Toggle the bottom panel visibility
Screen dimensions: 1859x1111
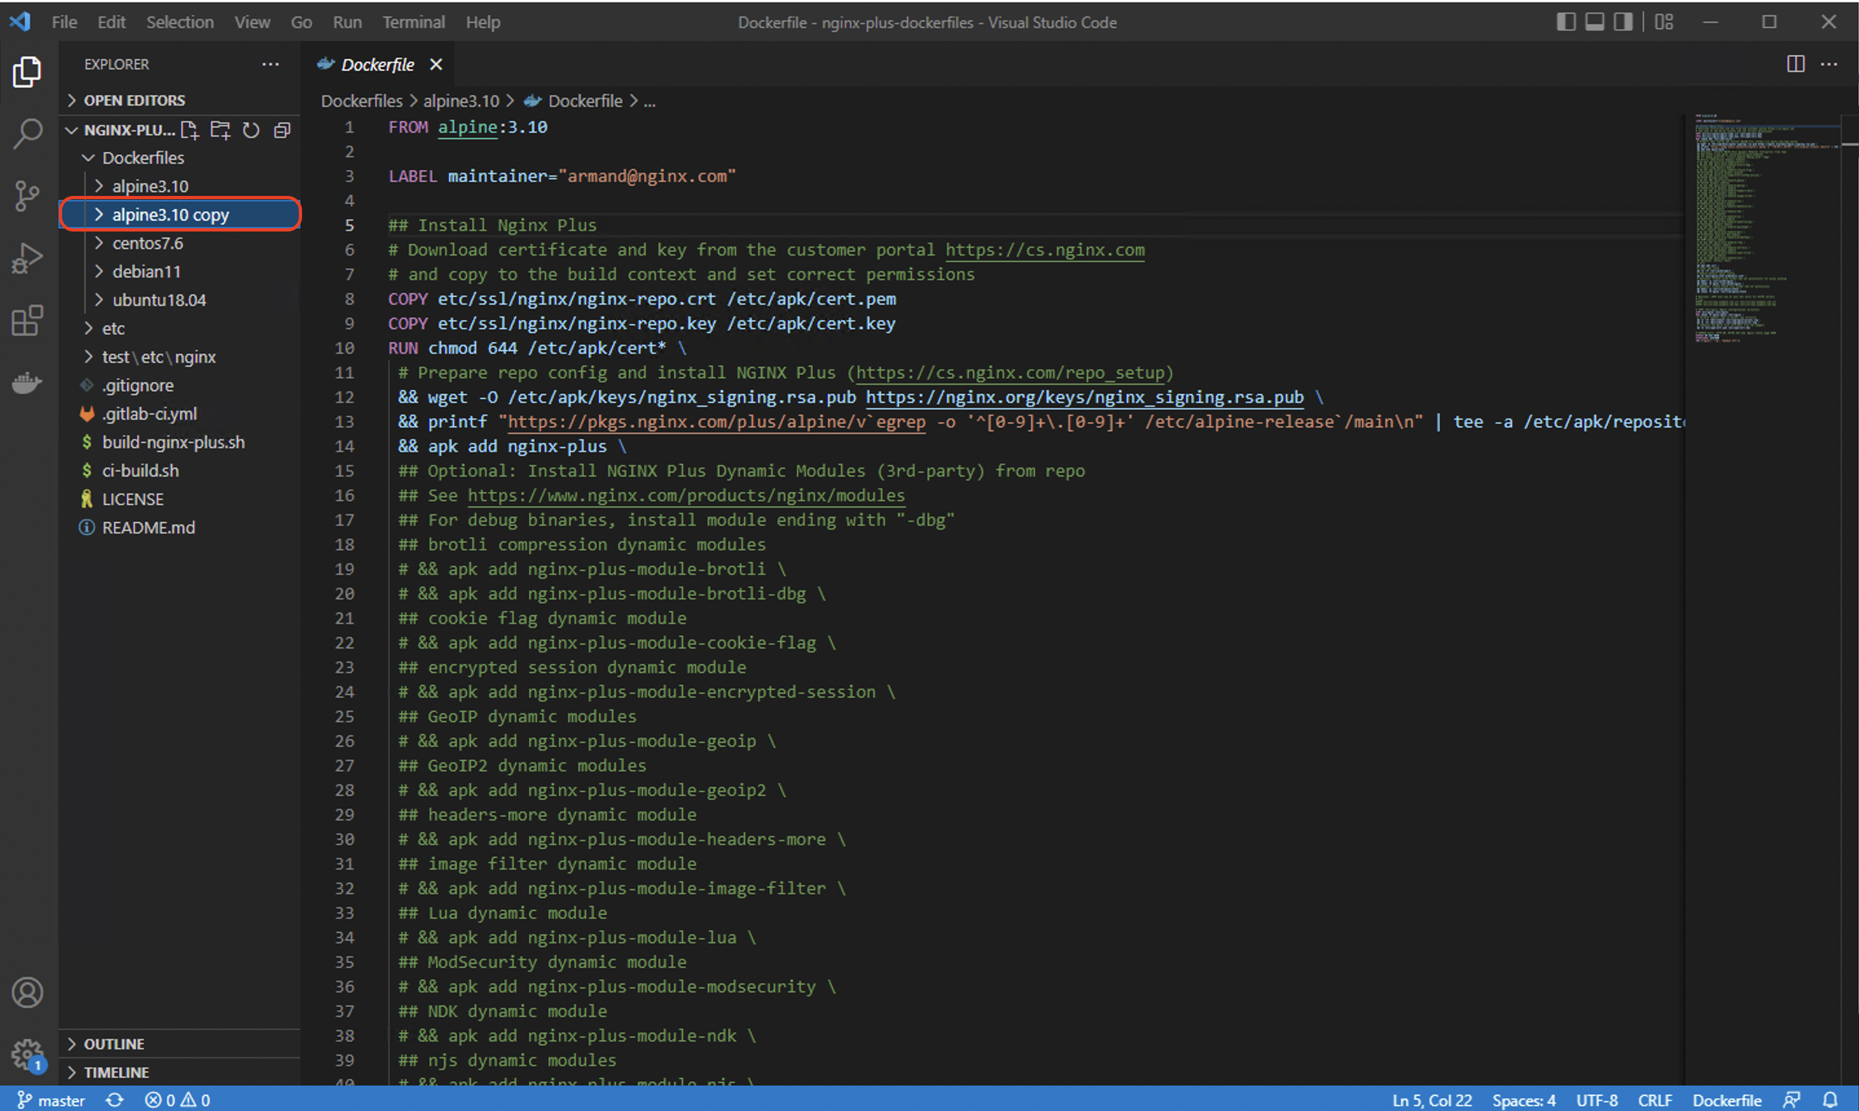(x=1594, y=22)
